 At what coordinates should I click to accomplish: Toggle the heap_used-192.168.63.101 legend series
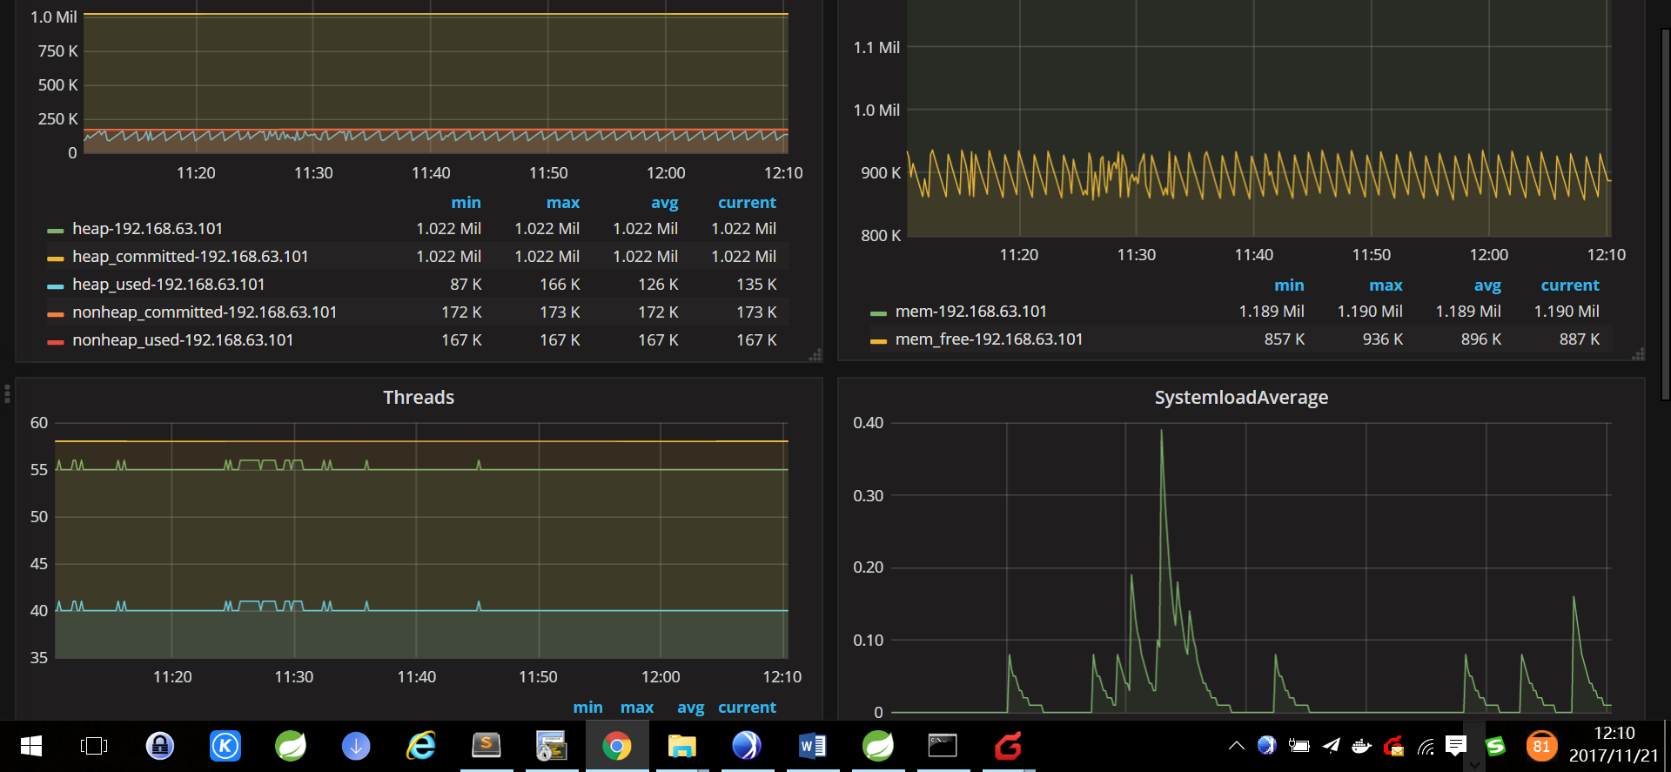[x=169, y=284]
